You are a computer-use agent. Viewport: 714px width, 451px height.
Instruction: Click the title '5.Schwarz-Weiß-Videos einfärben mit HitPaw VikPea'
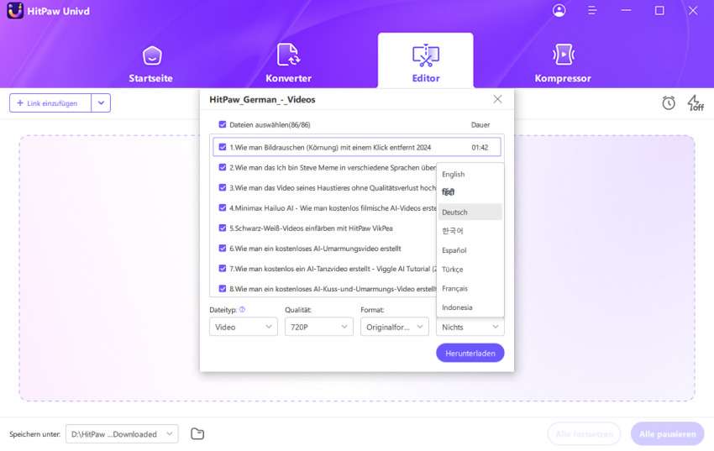[311, 228]
